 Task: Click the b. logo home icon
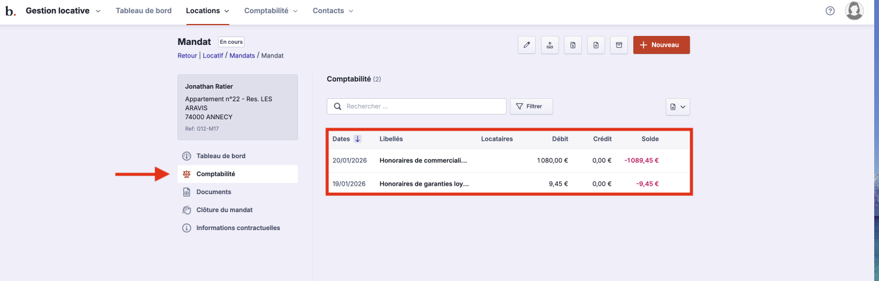[11, 11]
